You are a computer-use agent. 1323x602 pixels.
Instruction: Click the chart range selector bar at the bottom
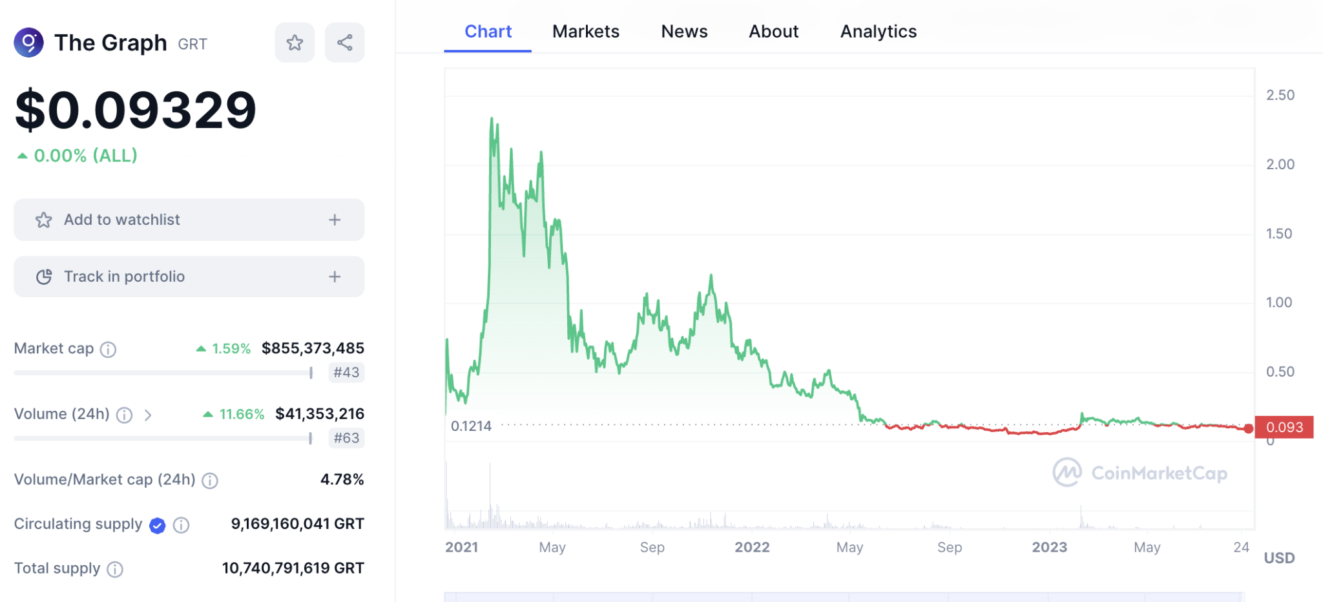[844, 597]
